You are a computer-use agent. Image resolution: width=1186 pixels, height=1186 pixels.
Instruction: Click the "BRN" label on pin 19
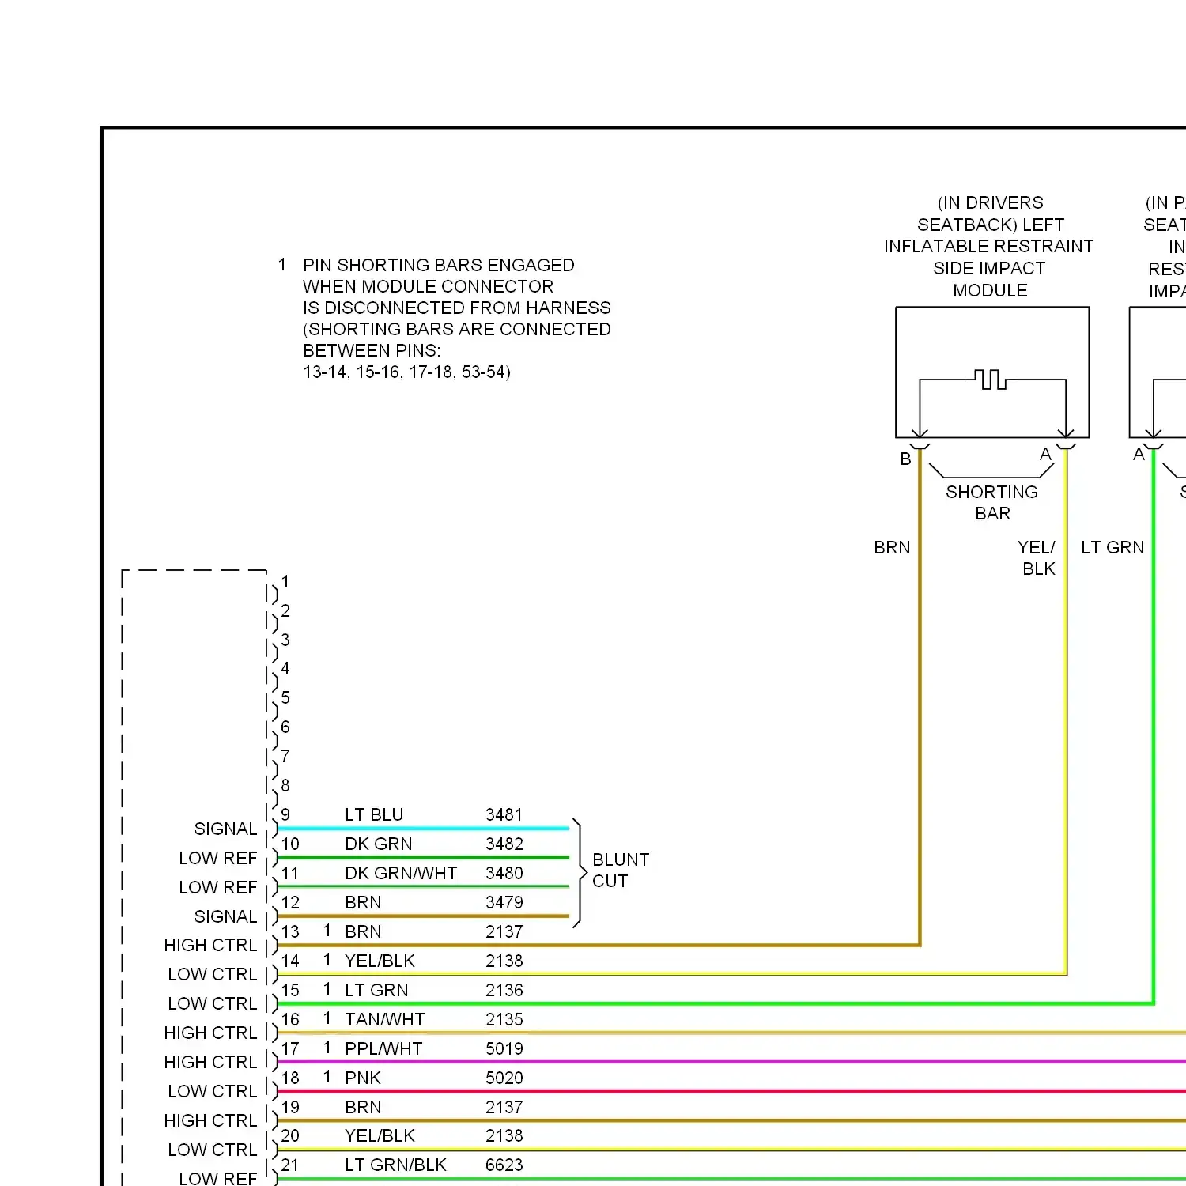(363, 1107)
